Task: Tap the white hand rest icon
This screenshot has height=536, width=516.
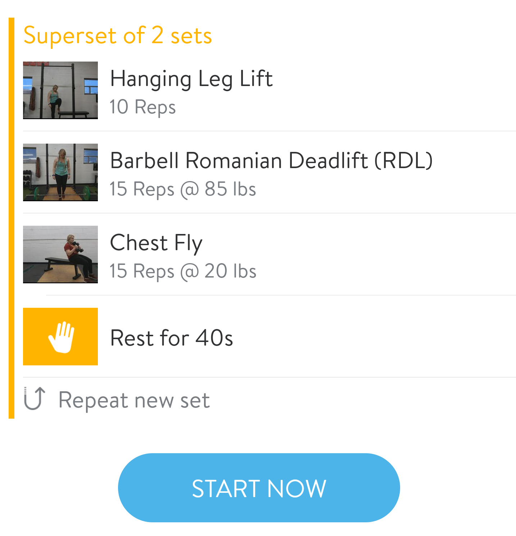Action: point(61,337)
